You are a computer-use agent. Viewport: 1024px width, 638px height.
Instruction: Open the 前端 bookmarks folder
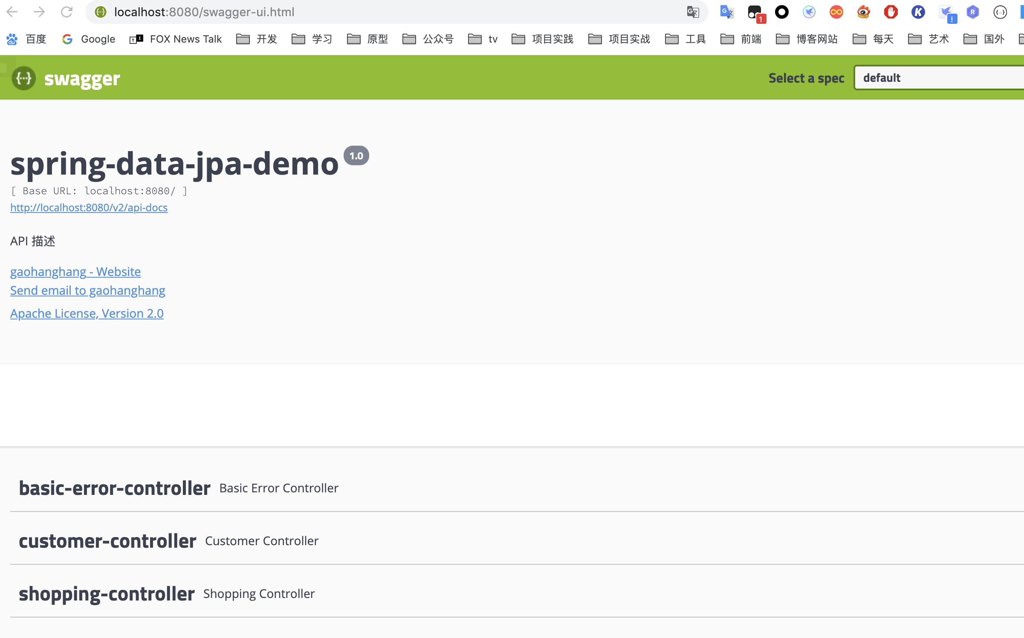(x=741, y=39)
